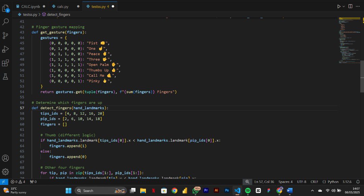Viewport: 364px width, 196px height.
Task: Open the editor More Actions menu
Action: coord(358,6)
